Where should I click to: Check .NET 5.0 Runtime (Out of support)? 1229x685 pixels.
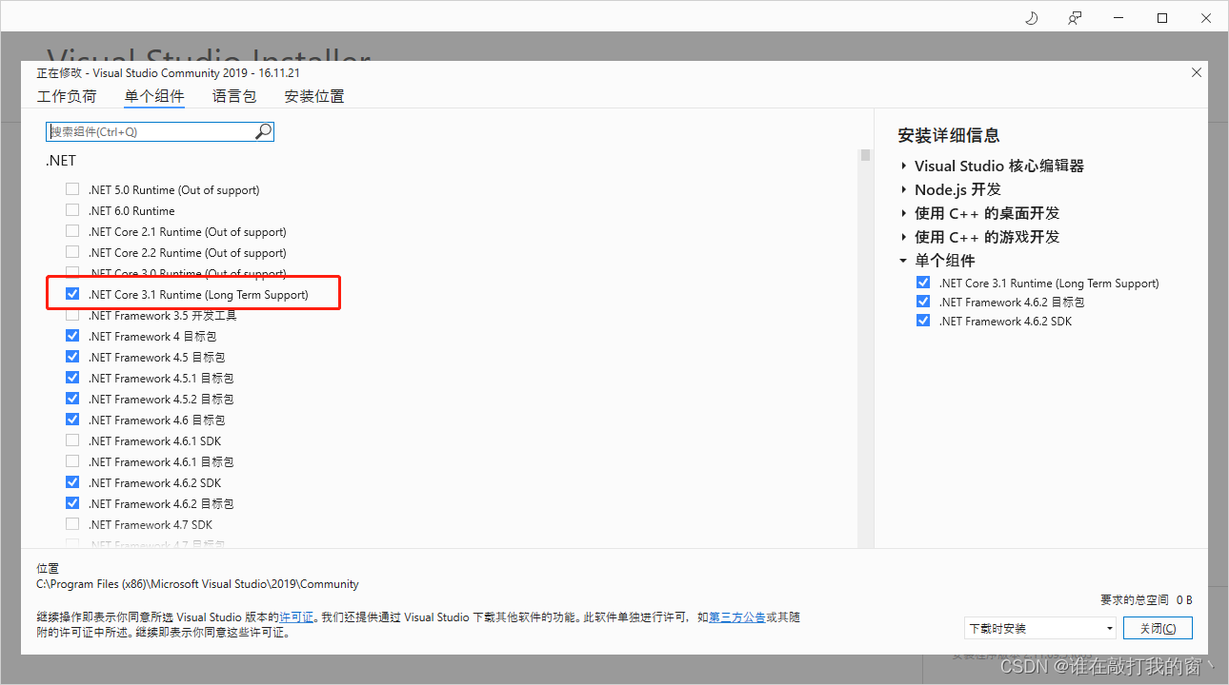[x=72, y=189]
